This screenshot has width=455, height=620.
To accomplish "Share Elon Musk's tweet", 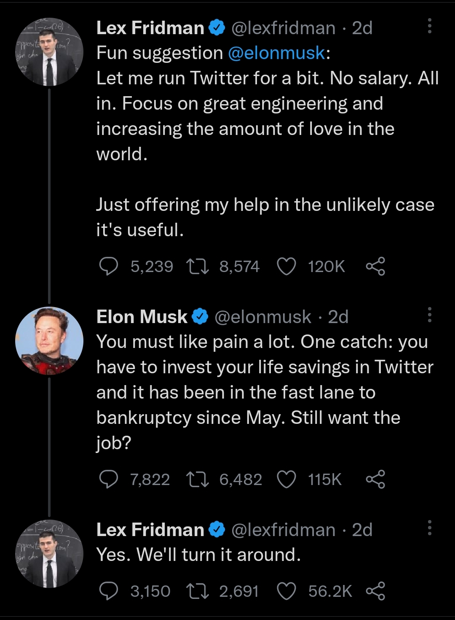I will tap(375, 480).
